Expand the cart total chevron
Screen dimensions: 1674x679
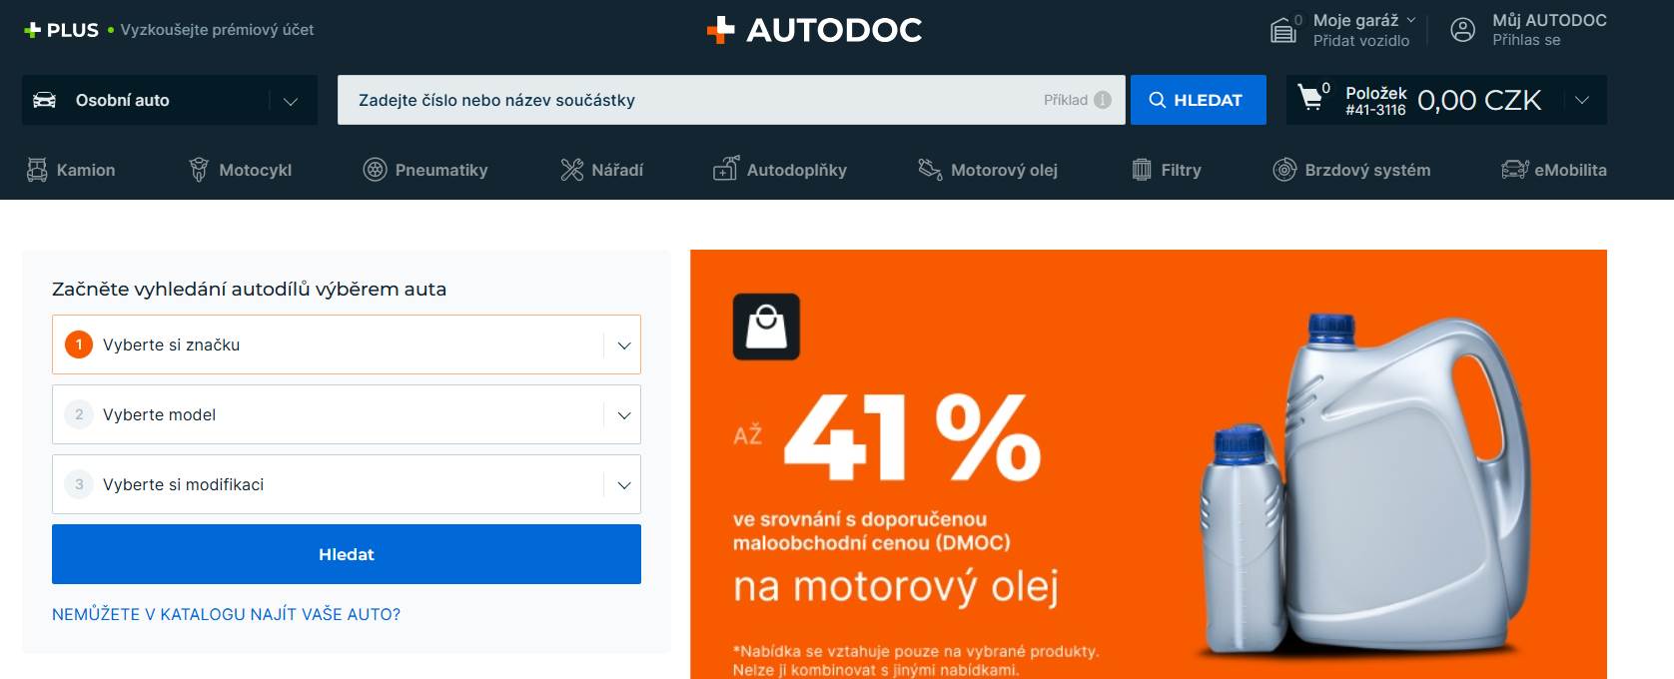(x=1582, y=100)
